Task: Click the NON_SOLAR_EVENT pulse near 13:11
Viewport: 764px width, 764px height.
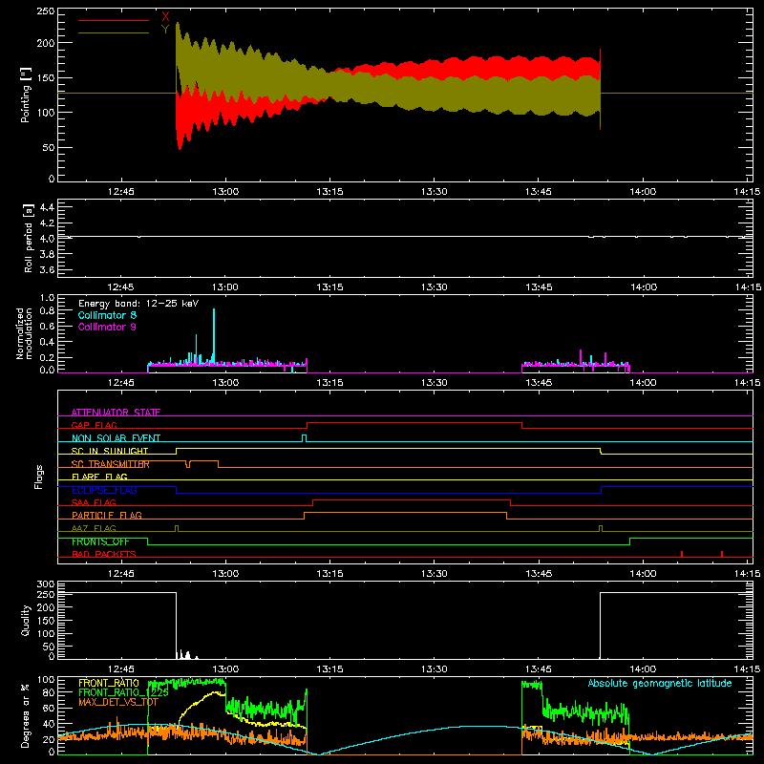Action: (304, 438)
